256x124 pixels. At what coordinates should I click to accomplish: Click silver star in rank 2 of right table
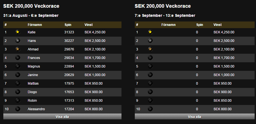(150, 41)
